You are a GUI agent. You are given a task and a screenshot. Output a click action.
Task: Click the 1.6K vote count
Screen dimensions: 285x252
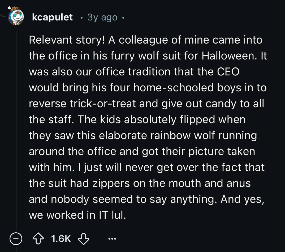[x=61, y=239]
